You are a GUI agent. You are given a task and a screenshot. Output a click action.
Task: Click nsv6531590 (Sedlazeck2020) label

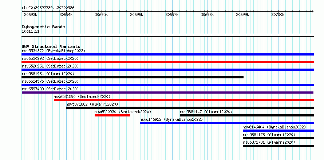82,97
